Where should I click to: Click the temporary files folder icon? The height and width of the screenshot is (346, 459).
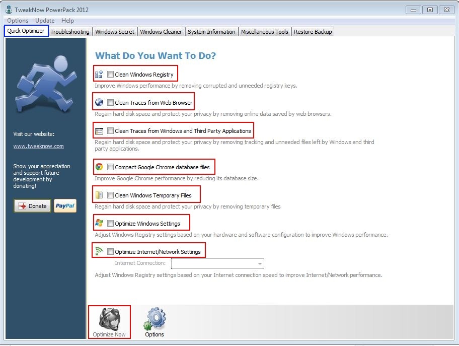99,195
